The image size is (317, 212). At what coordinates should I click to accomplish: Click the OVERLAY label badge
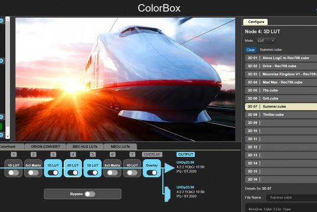tap(152, 154)
